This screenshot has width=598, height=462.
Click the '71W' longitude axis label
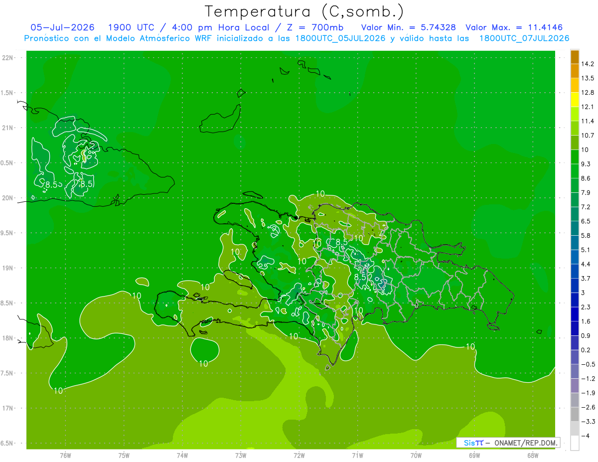(x=357, y=456)
